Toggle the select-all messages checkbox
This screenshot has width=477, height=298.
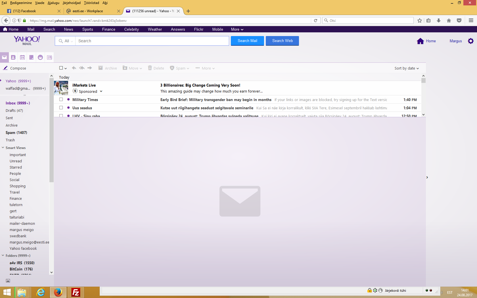pyautogui.click(x=61, y=68)
